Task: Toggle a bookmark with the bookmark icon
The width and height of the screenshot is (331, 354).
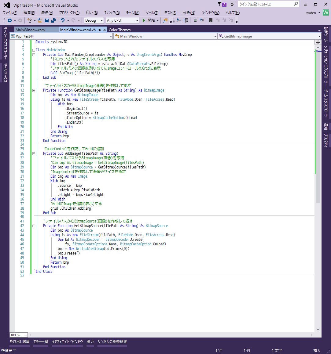Action: point(211,20)
